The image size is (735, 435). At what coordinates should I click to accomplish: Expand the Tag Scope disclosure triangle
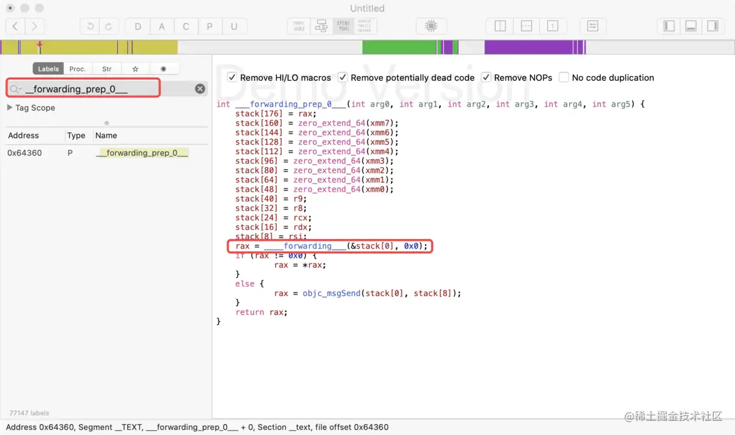point(10,107)
